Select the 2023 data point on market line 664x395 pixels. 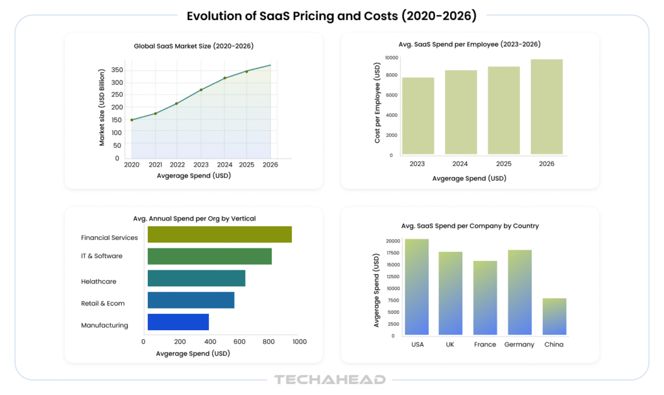[201, 90]
